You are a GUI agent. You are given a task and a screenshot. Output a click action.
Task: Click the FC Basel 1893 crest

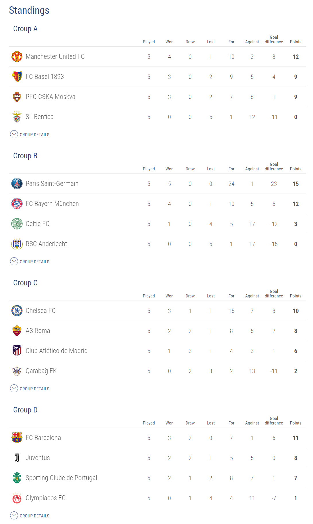[x=17, y=77]
